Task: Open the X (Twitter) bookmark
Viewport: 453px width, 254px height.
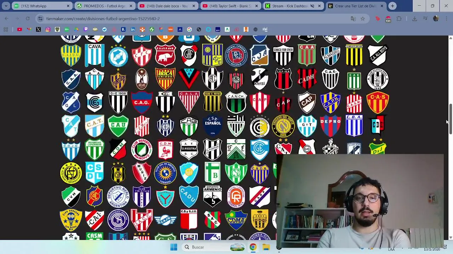Action: 38,29
